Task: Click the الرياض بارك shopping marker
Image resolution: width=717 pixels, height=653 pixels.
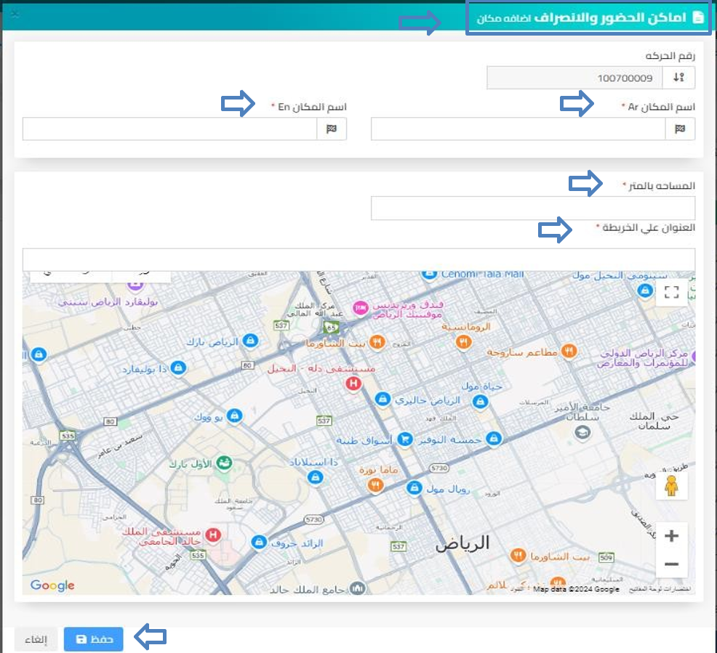Action: (251, 341)
